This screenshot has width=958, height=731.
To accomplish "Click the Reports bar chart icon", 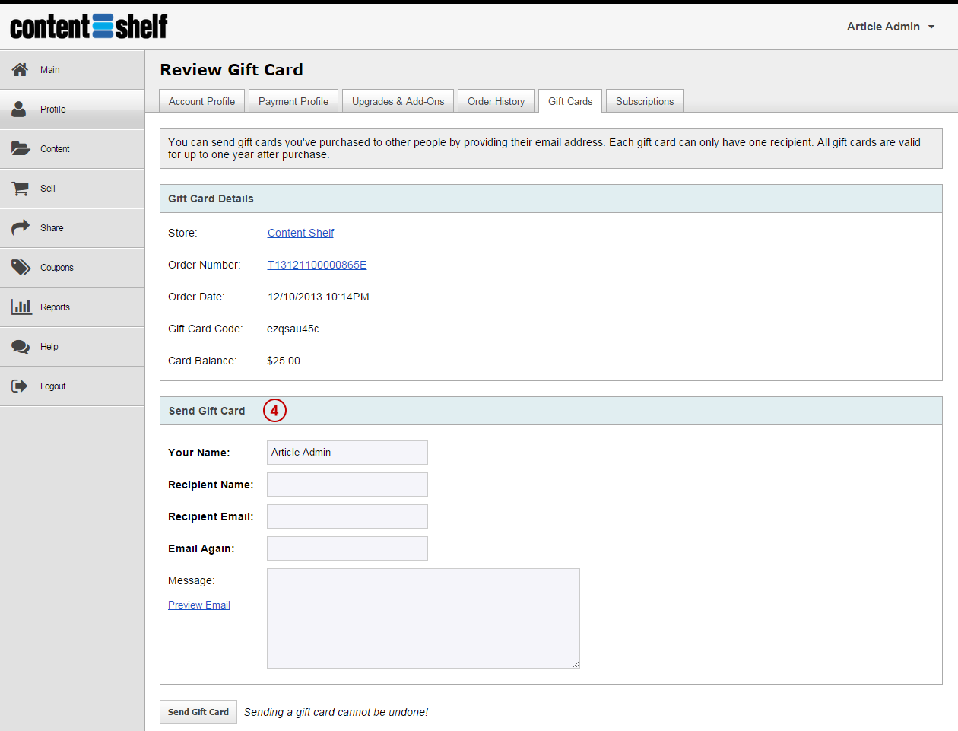I will (x=21, y=307).
